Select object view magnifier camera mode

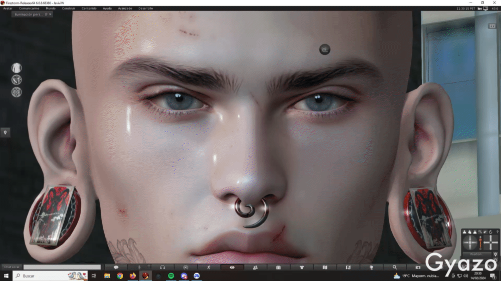point(480,232)
